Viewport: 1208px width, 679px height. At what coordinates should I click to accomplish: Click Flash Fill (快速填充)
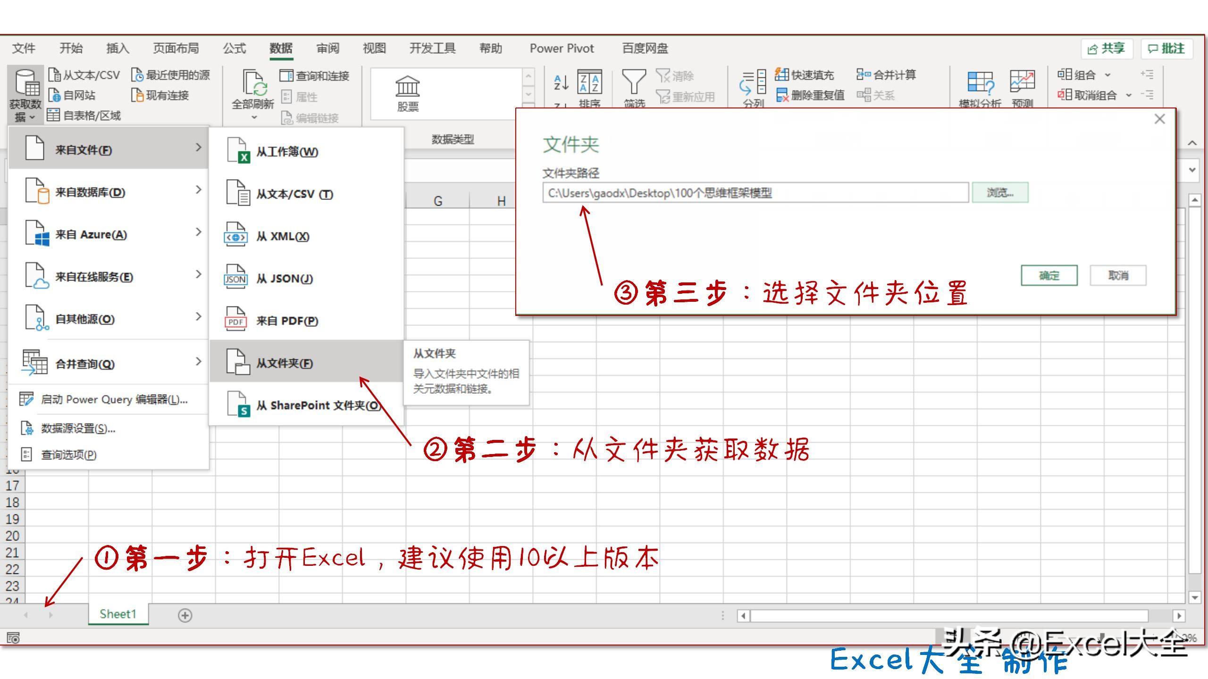point(804,75)
